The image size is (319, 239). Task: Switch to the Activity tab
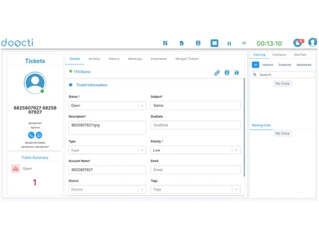tap(94, 59)
